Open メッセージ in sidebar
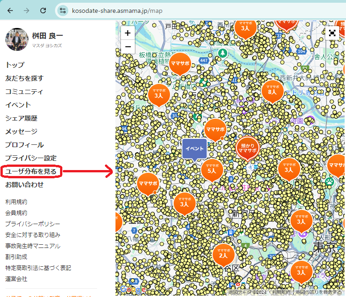 click(x=21, y=132)
